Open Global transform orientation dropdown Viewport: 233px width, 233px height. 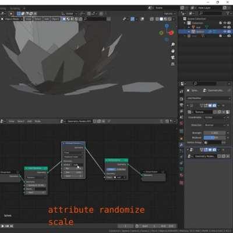click(69, 13)
